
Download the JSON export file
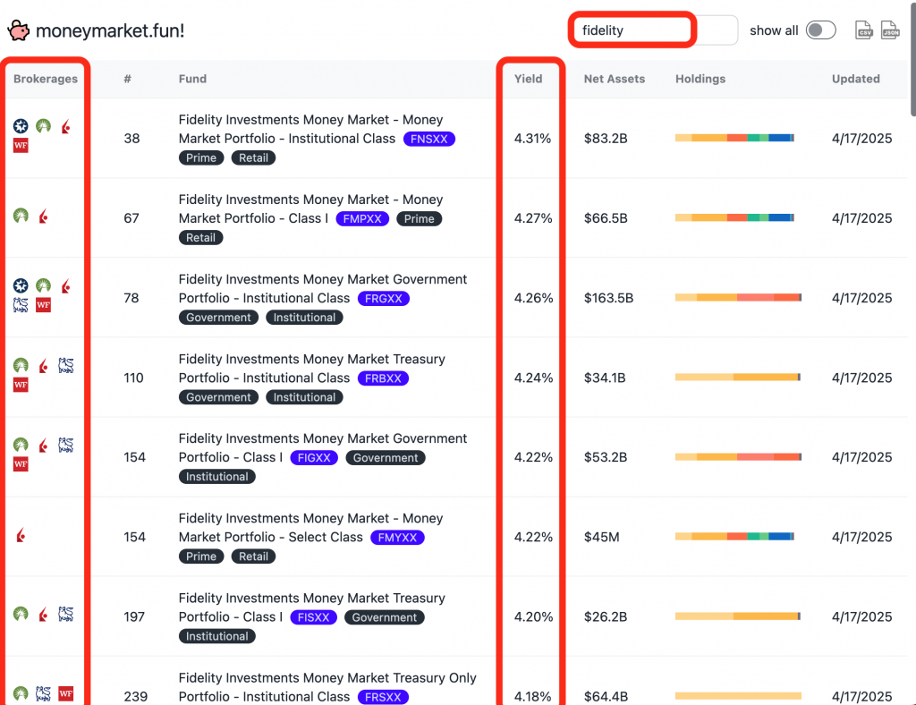[889, 30]
